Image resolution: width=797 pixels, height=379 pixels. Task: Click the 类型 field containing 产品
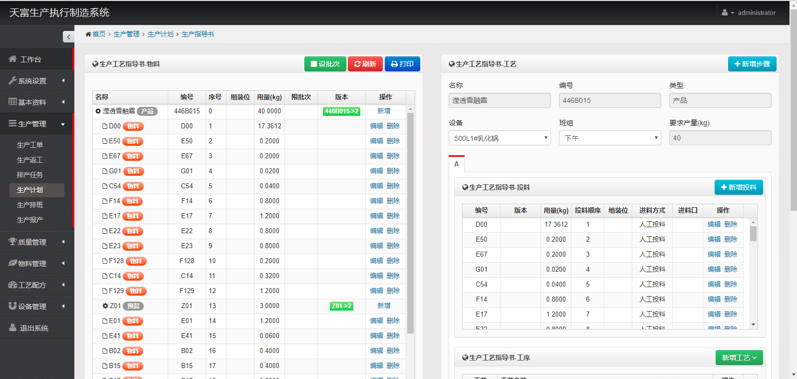point(720,100)
